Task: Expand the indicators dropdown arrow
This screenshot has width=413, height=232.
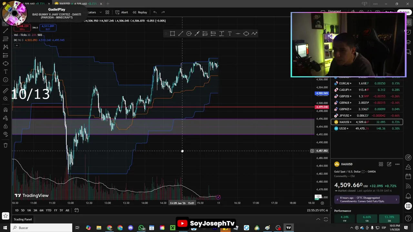Action: pyautogui.click(x=100, y=12)
